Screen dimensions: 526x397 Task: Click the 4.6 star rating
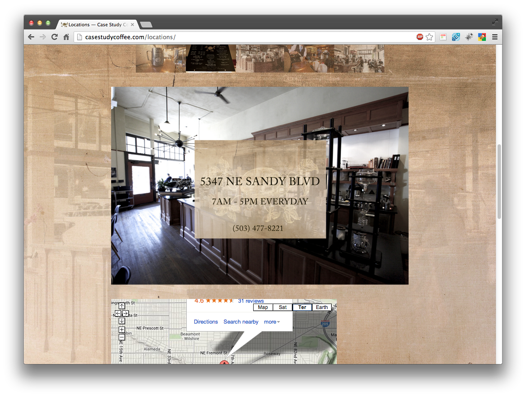214,301
